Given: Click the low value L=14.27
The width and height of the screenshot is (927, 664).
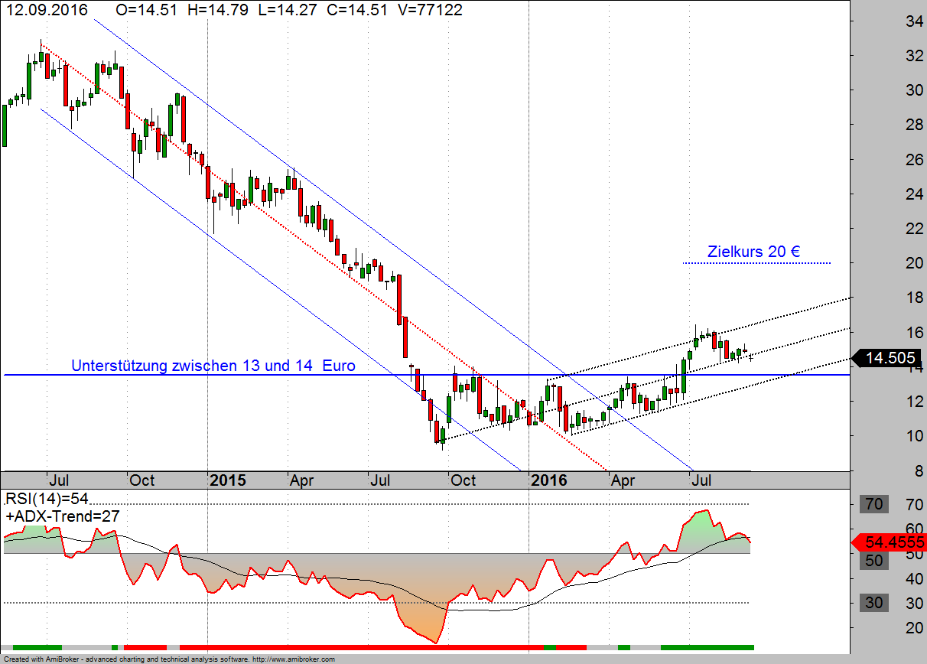Looking at the screenshot, I should [287, 10].
